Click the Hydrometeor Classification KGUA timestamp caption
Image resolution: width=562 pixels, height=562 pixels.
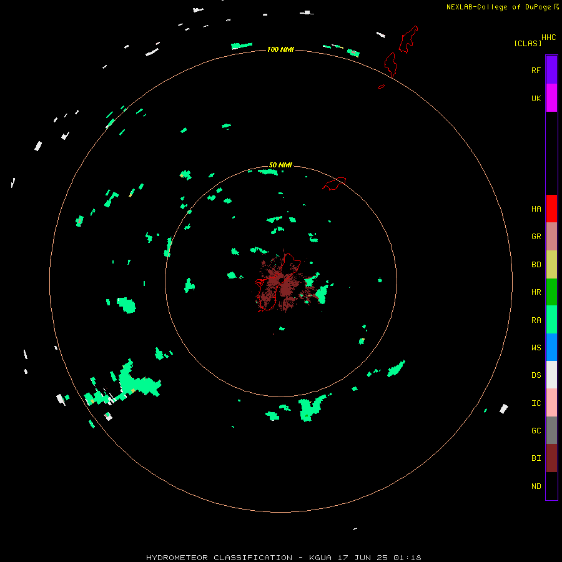283,558
